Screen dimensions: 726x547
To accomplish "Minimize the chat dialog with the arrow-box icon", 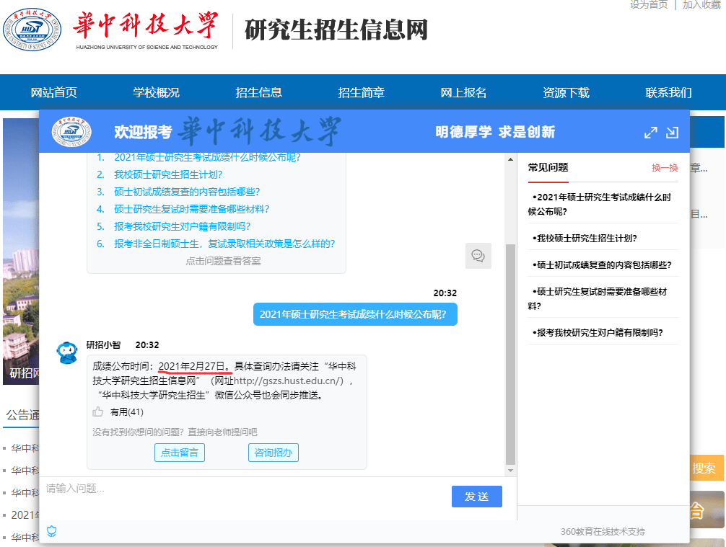I will coord(672,133).
